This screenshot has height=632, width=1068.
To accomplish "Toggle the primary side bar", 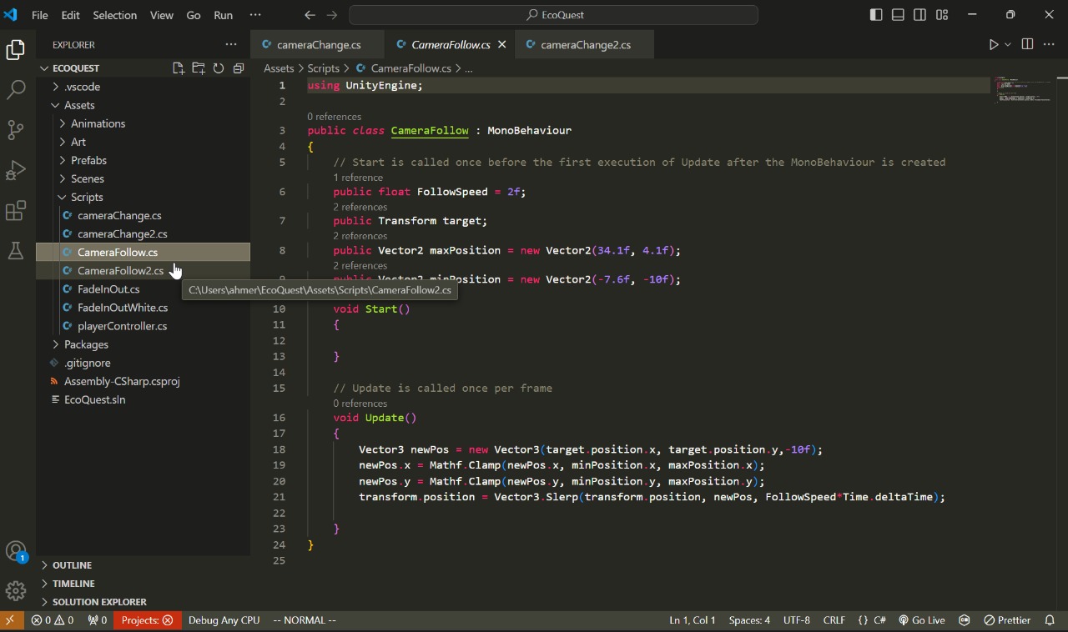I will pyautogui.click(x=876, y=15).
